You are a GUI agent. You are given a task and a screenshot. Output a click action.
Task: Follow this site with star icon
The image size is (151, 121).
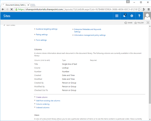click(x=139, y=23)
